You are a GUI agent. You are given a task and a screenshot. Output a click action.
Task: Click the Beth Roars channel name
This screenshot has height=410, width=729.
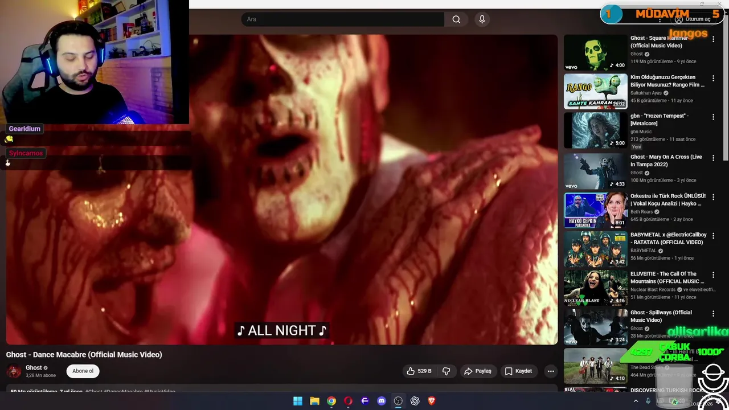641,212
